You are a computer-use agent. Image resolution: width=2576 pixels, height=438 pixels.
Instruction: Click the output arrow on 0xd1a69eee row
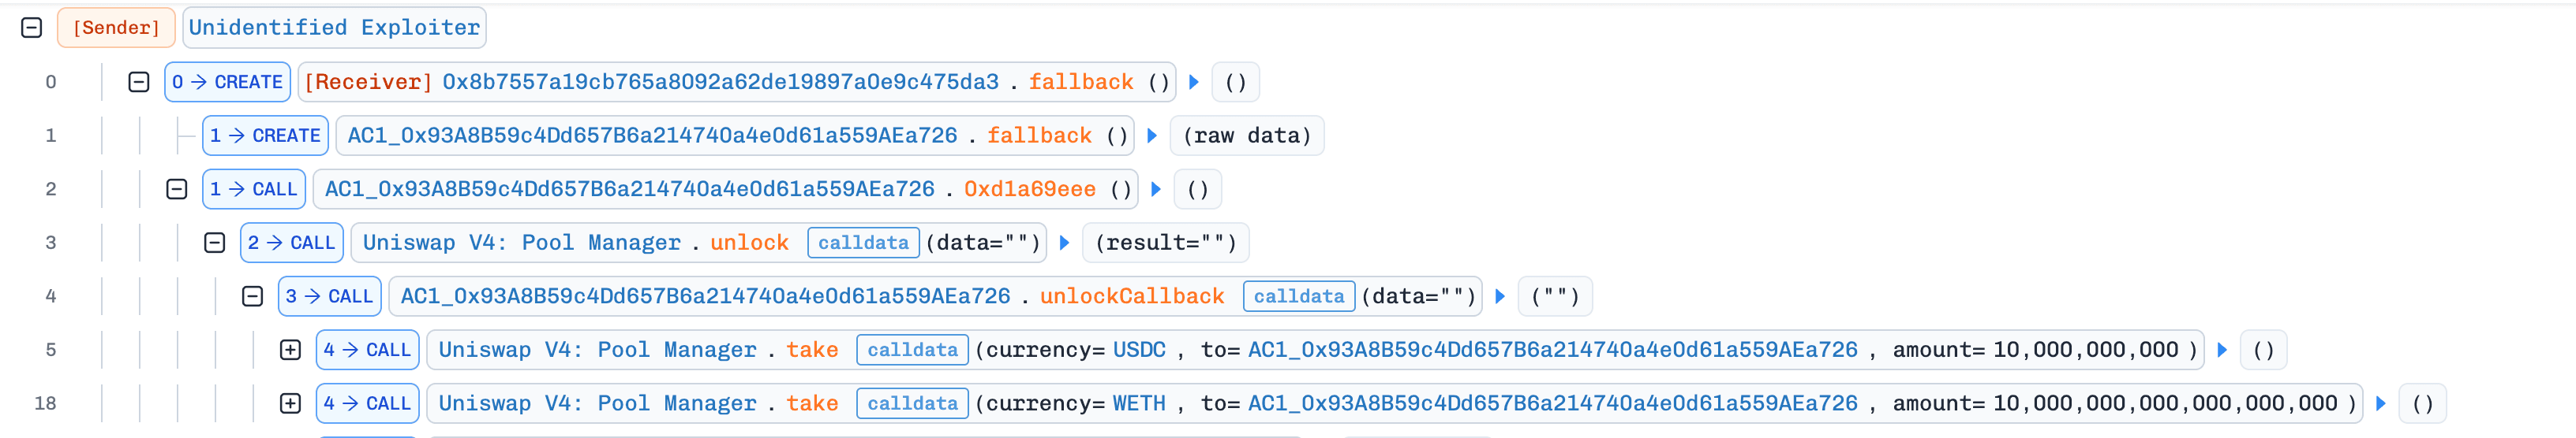[1155, 190]
